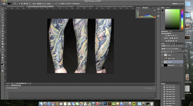Add a Hue/Saturation adjustment

pos(165,38)
